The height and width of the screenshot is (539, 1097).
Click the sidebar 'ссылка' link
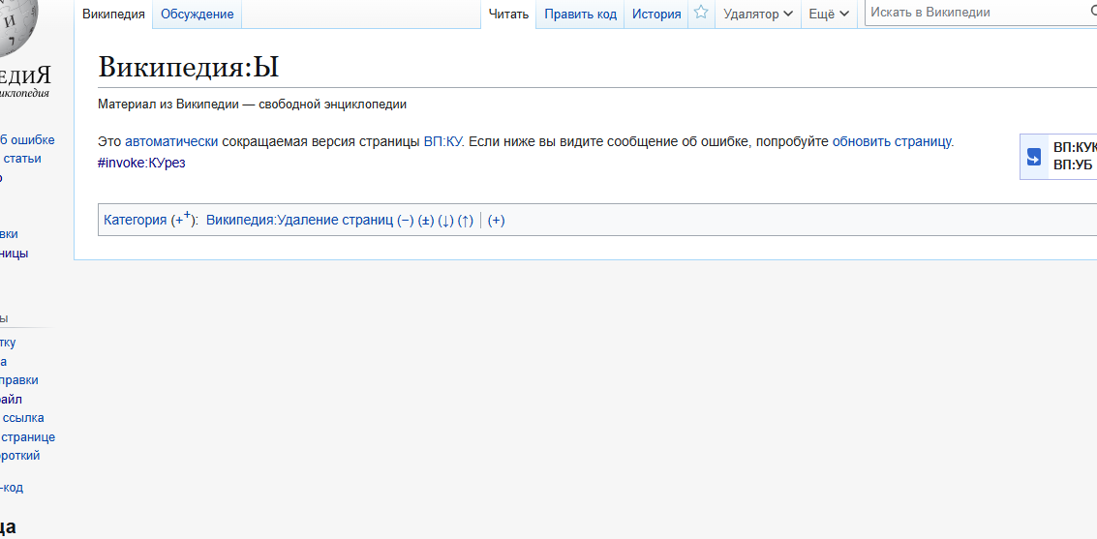[22, 418]
